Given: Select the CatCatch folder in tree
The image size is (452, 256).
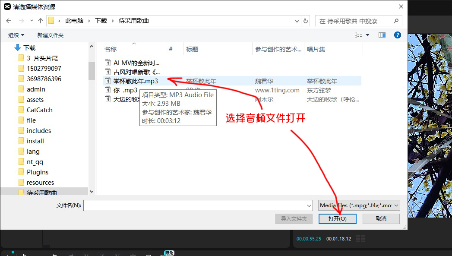Looking at the screenshot, I should coord(39,110).
